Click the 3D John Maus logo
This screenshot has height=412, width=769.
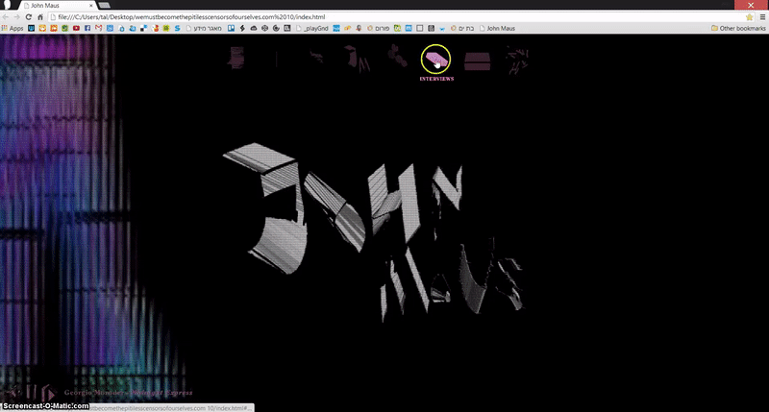(374, 230)
